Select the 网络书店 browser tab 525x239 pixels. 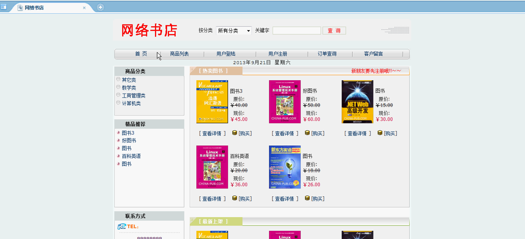tap(52, 8)
